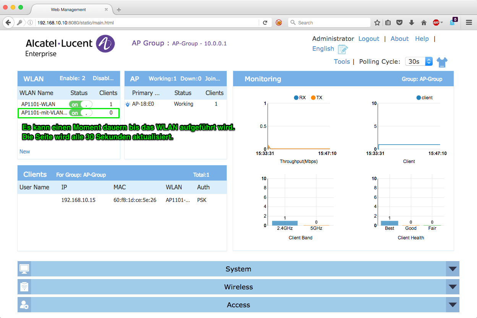Click the browser home icon
This screenshot has height=318, width=477.
coord(423,23)
